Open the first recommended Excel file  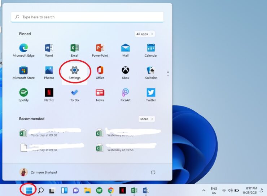51,133
